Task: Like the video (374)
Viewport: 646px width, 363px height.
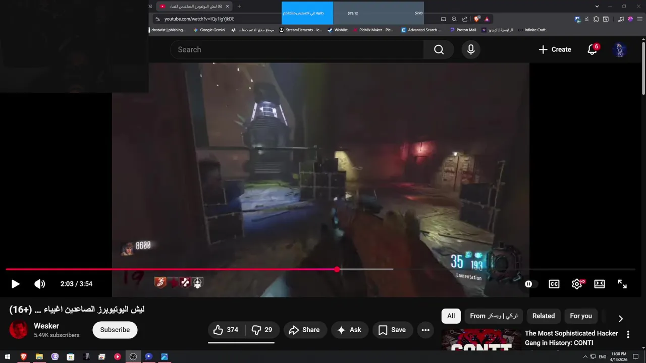Action: tap(226, 330)
